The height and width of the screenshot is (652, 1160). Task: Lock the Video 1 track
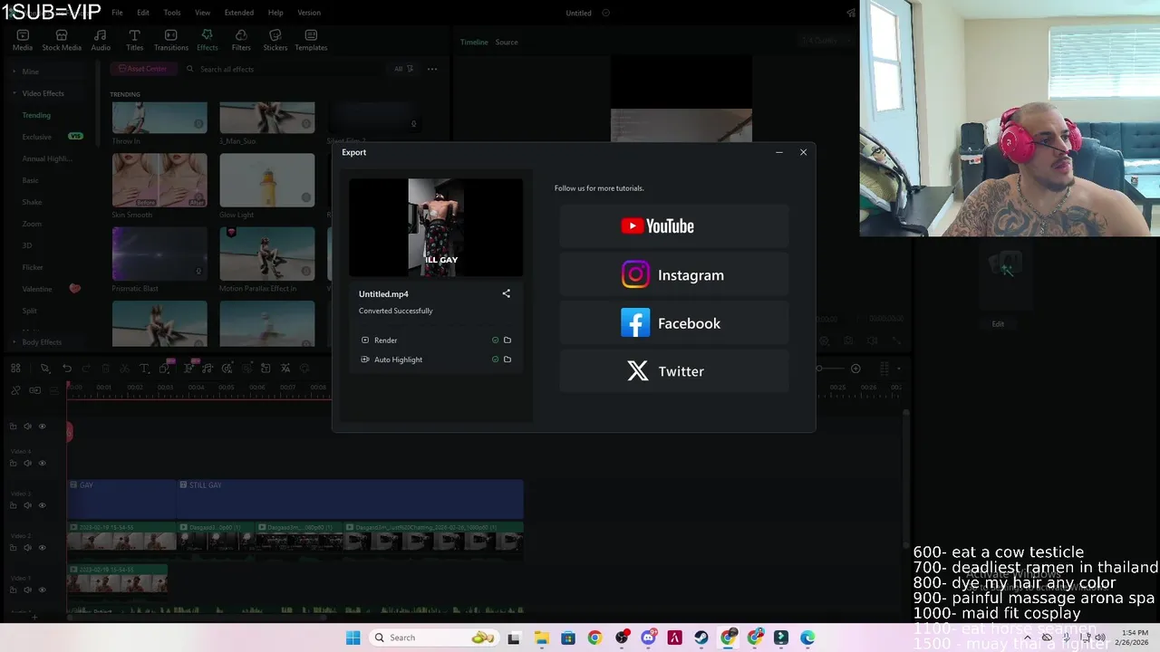[13, 590]
